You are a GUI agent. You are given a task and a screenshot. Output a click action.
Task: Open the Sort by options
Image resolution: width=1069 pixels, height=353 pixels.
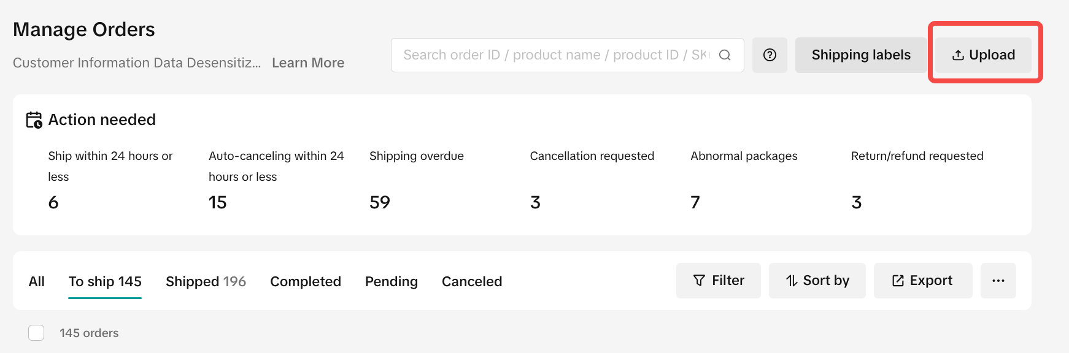tap(817, 281)
